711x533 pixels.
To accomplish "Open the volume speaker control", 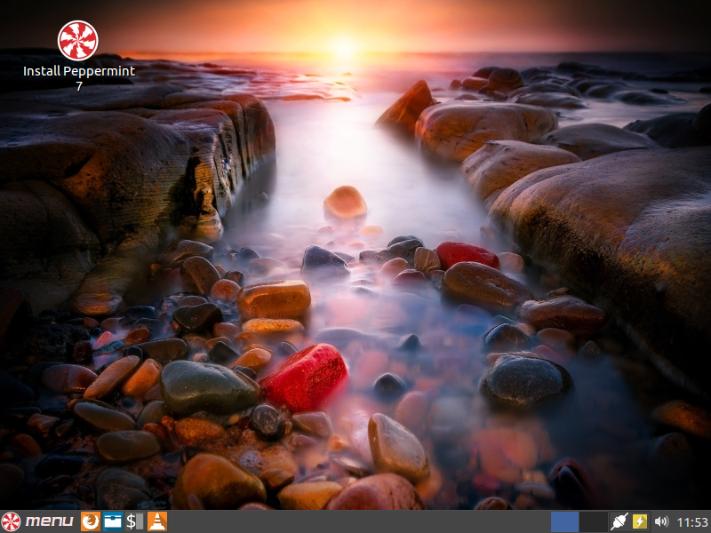I will (661, 521).
